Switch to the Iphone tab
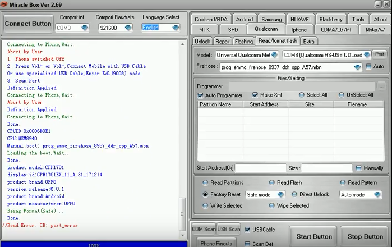Viewport: 392px width, 247px height. pyautogui.click(x=299, y=30)
